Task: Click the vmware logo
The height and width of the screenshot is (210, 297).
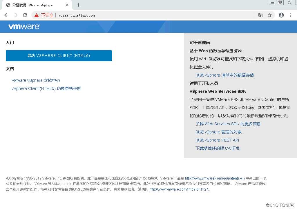Action: 24,26
